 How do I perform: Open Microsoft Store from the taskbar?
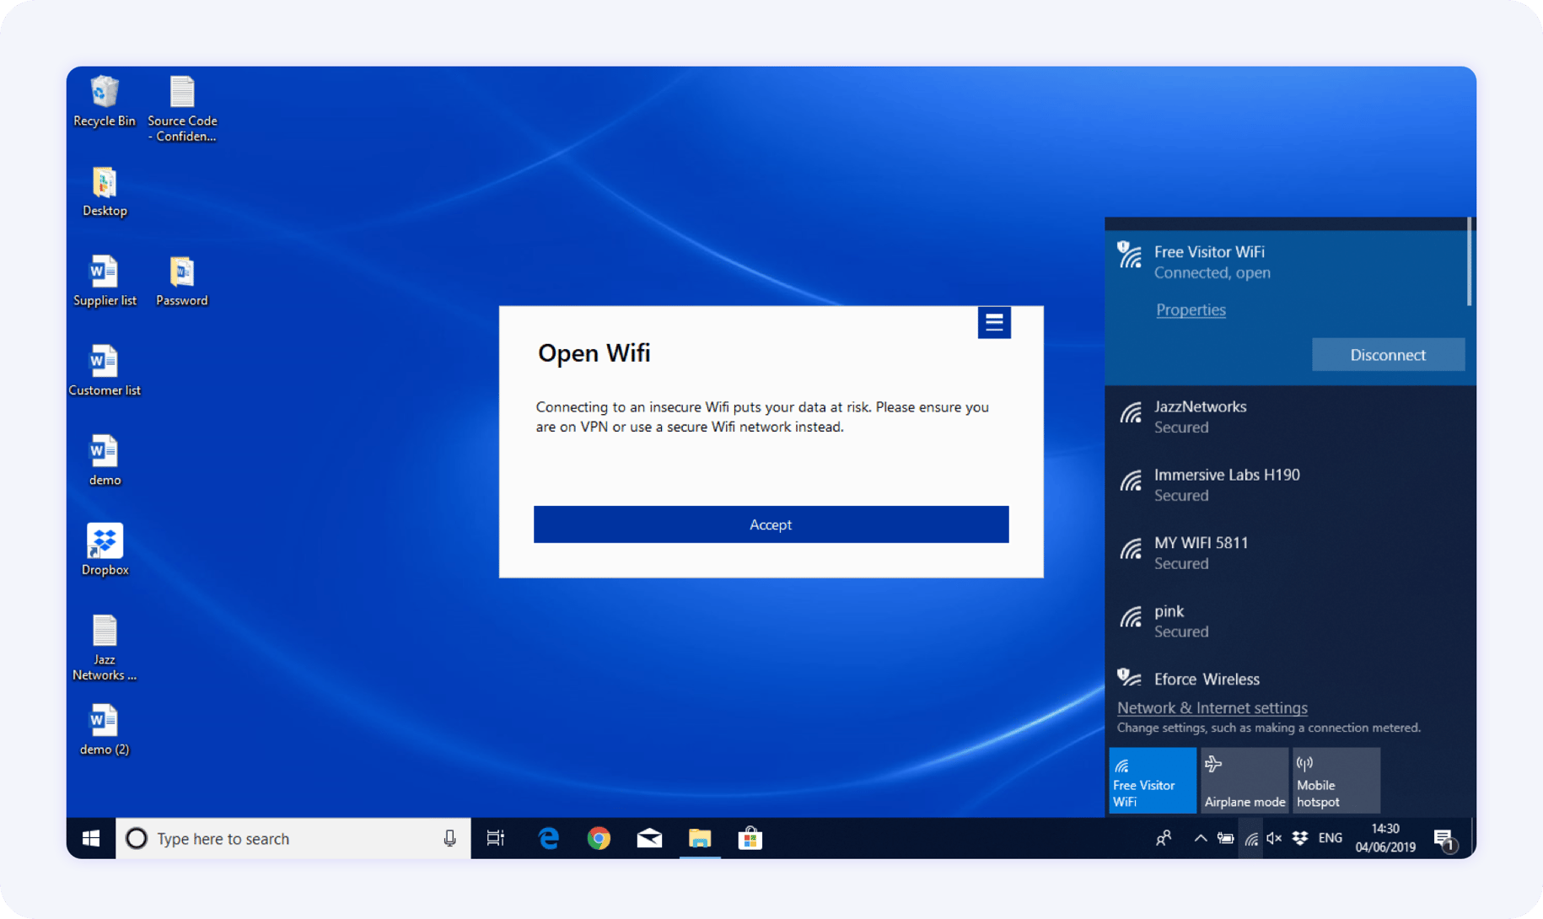point(750,839)
